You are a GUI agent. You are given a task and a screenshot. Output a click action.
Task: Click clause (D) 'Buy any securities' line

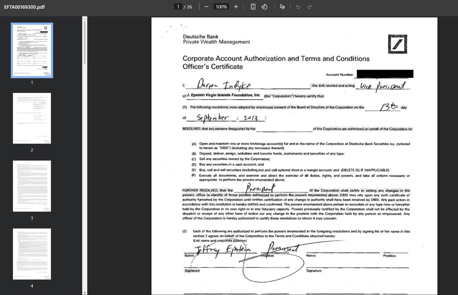[227, 164]
